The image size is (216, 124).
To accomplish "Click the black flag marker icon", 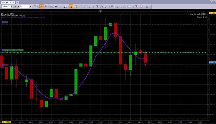I will [136, 7].
